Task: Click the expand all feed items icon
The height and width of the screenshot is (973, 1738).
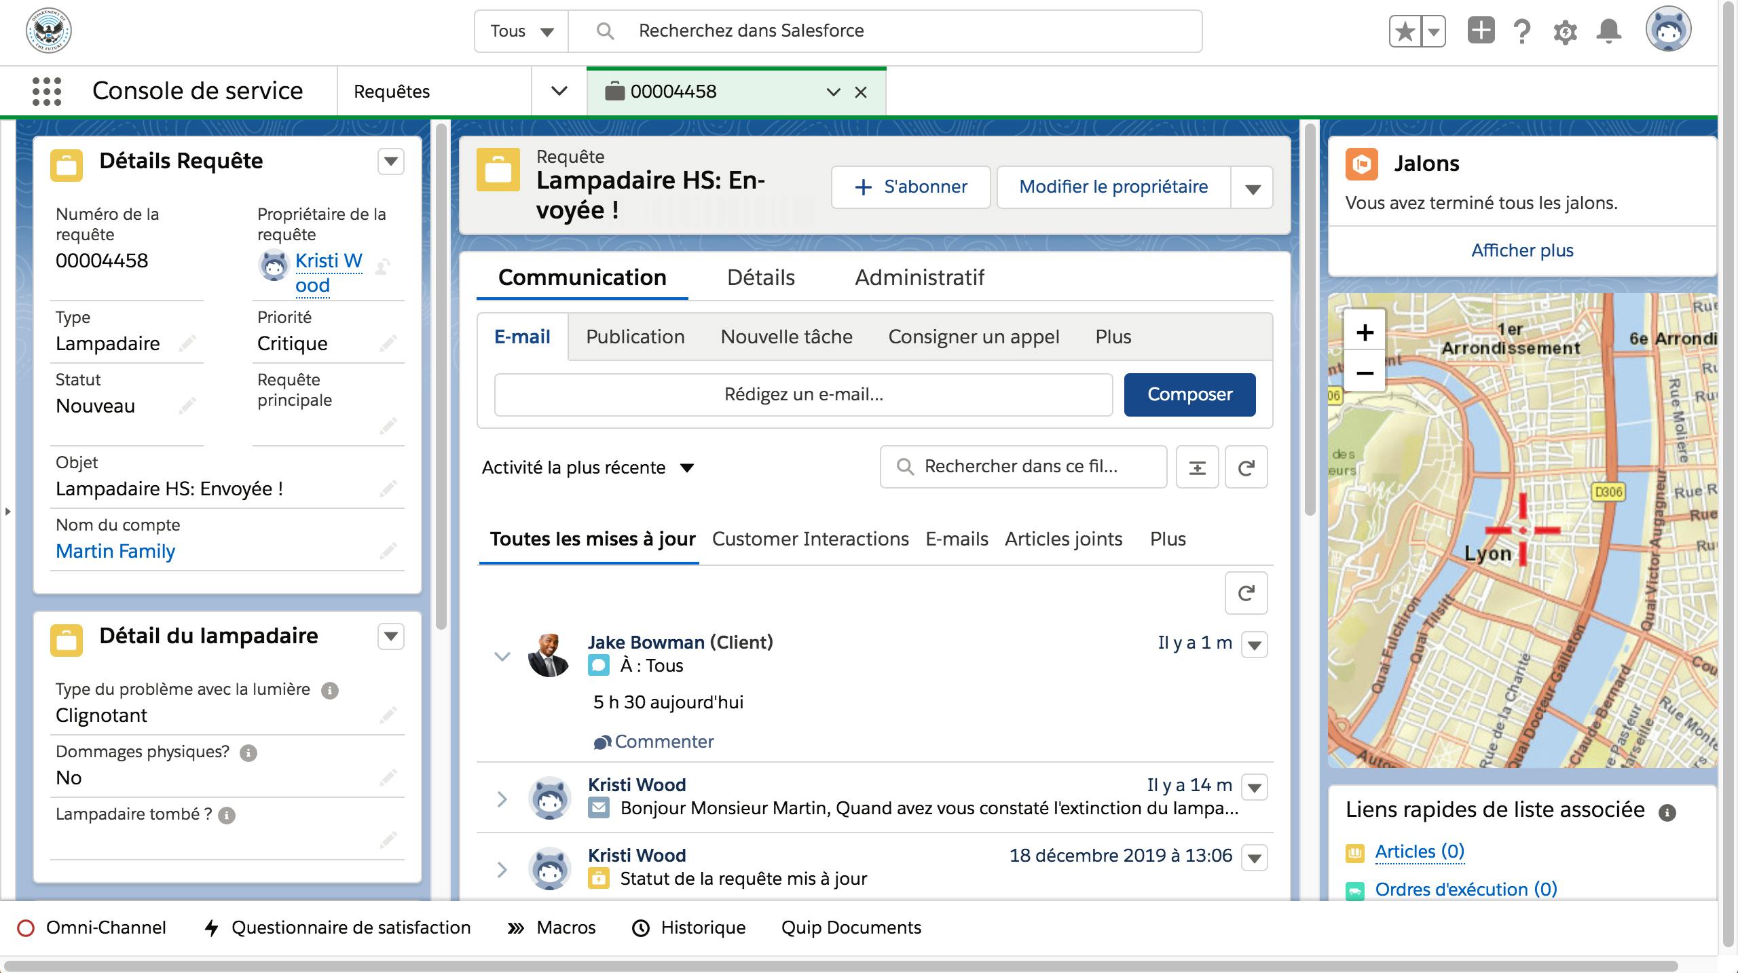Action: (1197, 467)
